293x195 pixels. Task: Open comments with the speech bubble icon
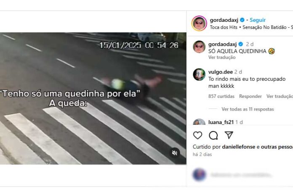point(213,135)
